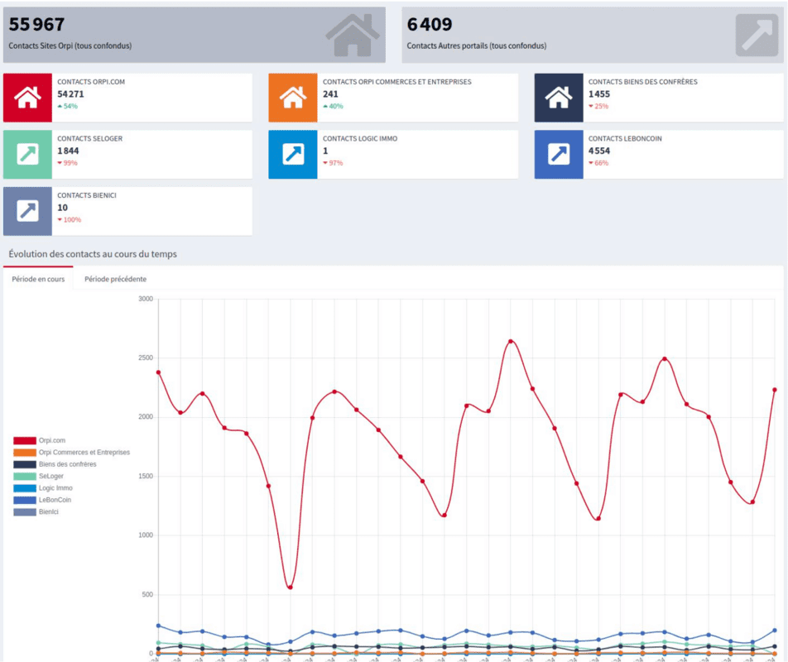Click the Bienici arrow icon
This screenshot has width=788, height=662.
28,211
